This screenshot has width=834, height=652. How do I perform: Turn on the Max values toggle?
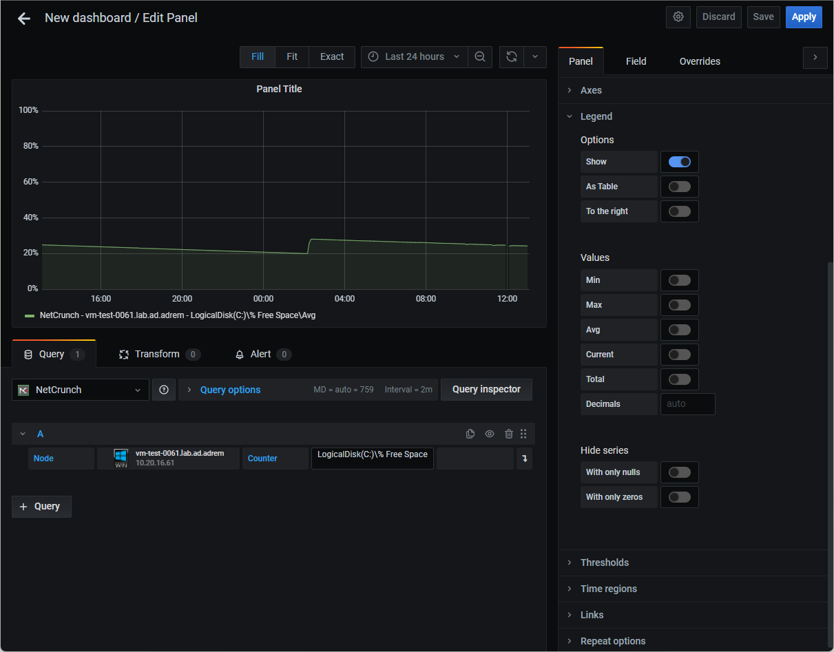(680, 305)
